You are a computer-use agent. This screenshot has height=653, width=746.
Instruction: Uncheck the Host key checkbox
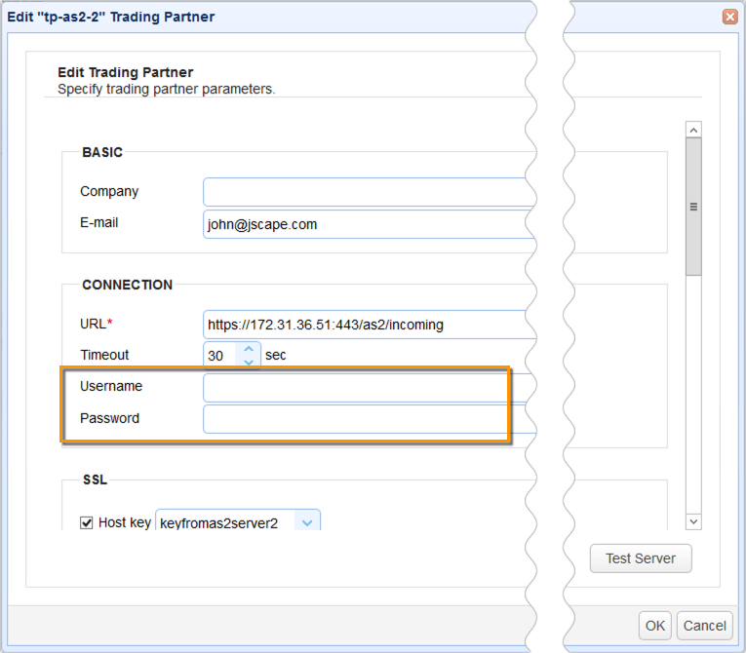pyautogui.click(x=87, y=522)
